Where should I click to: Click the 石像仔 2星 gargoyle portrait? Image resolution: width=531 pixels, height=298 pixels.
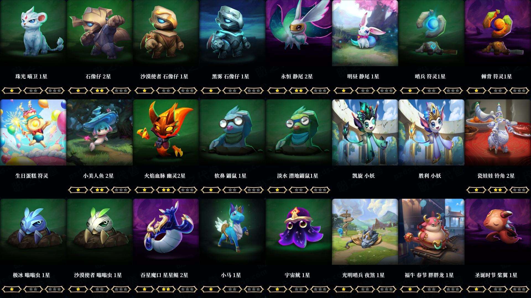coord(100,33)
